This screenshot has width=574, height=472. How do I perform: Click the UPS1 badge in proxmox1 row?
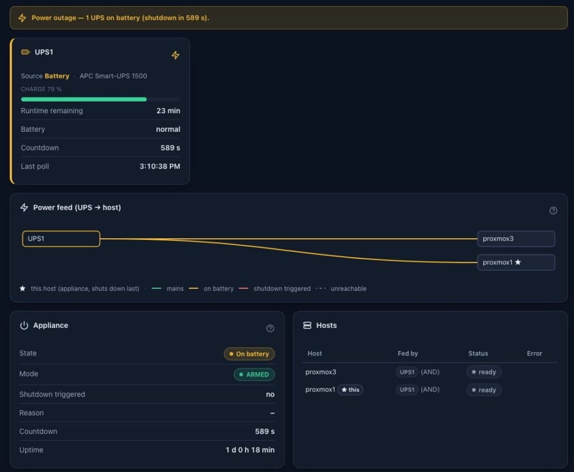click(407, 390)
